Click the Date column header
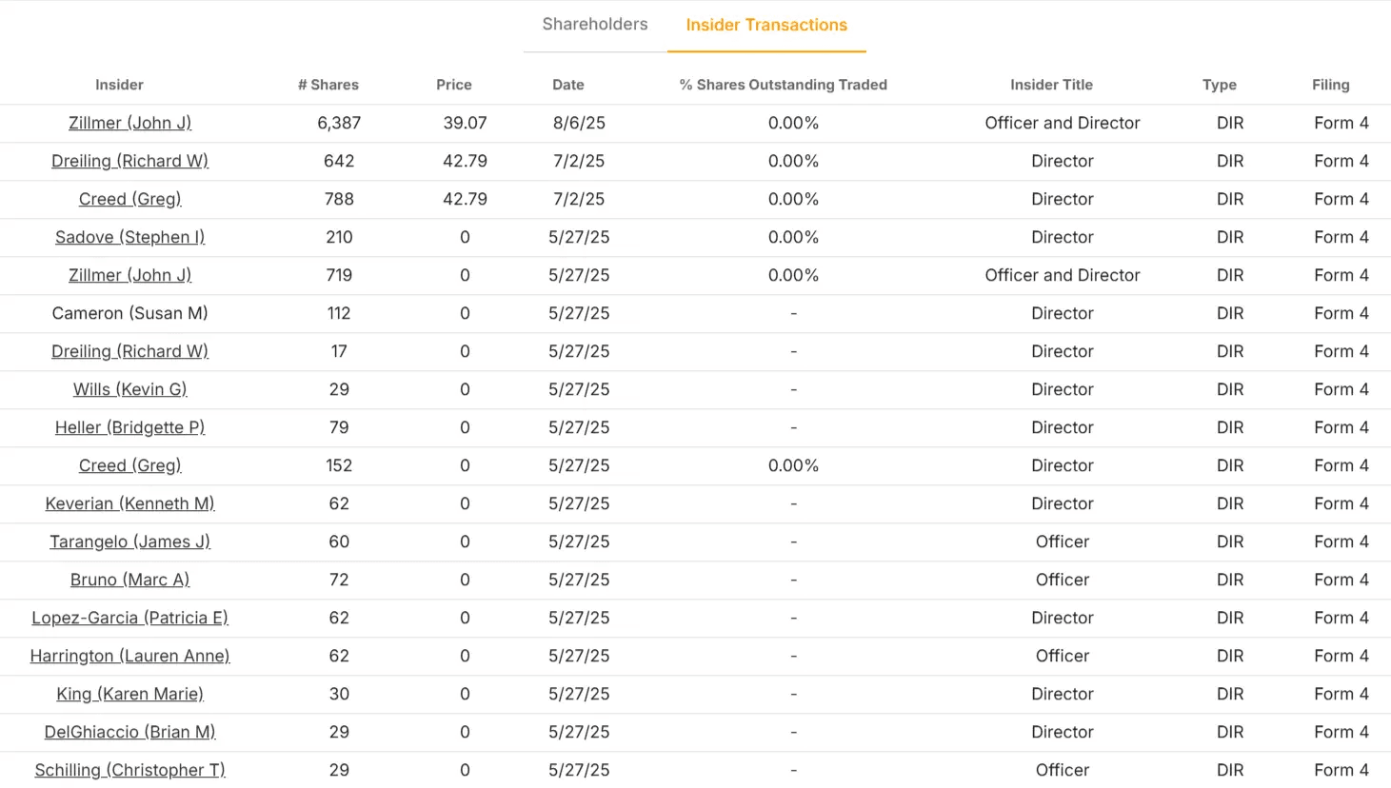 pyautogui.click(x=568, y=85)
